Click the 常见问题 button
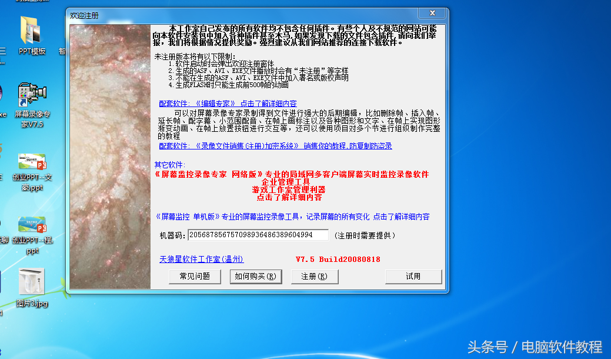 coord(195,277)
